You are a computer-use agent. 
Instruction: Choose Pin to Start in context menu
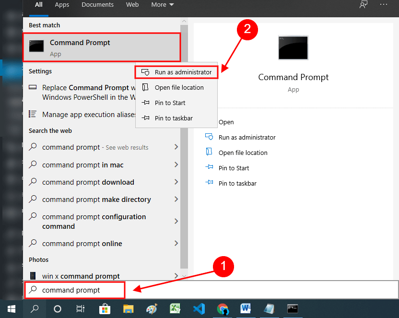[x=176, y=103]
